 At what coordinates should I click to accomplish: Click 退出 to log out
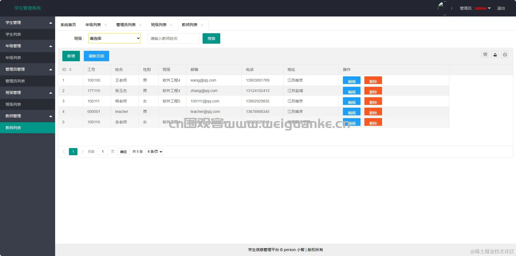501,8
